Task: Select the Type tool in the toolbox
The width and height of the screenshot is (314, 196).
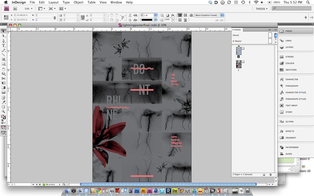Action: click(x=4, y=46)
